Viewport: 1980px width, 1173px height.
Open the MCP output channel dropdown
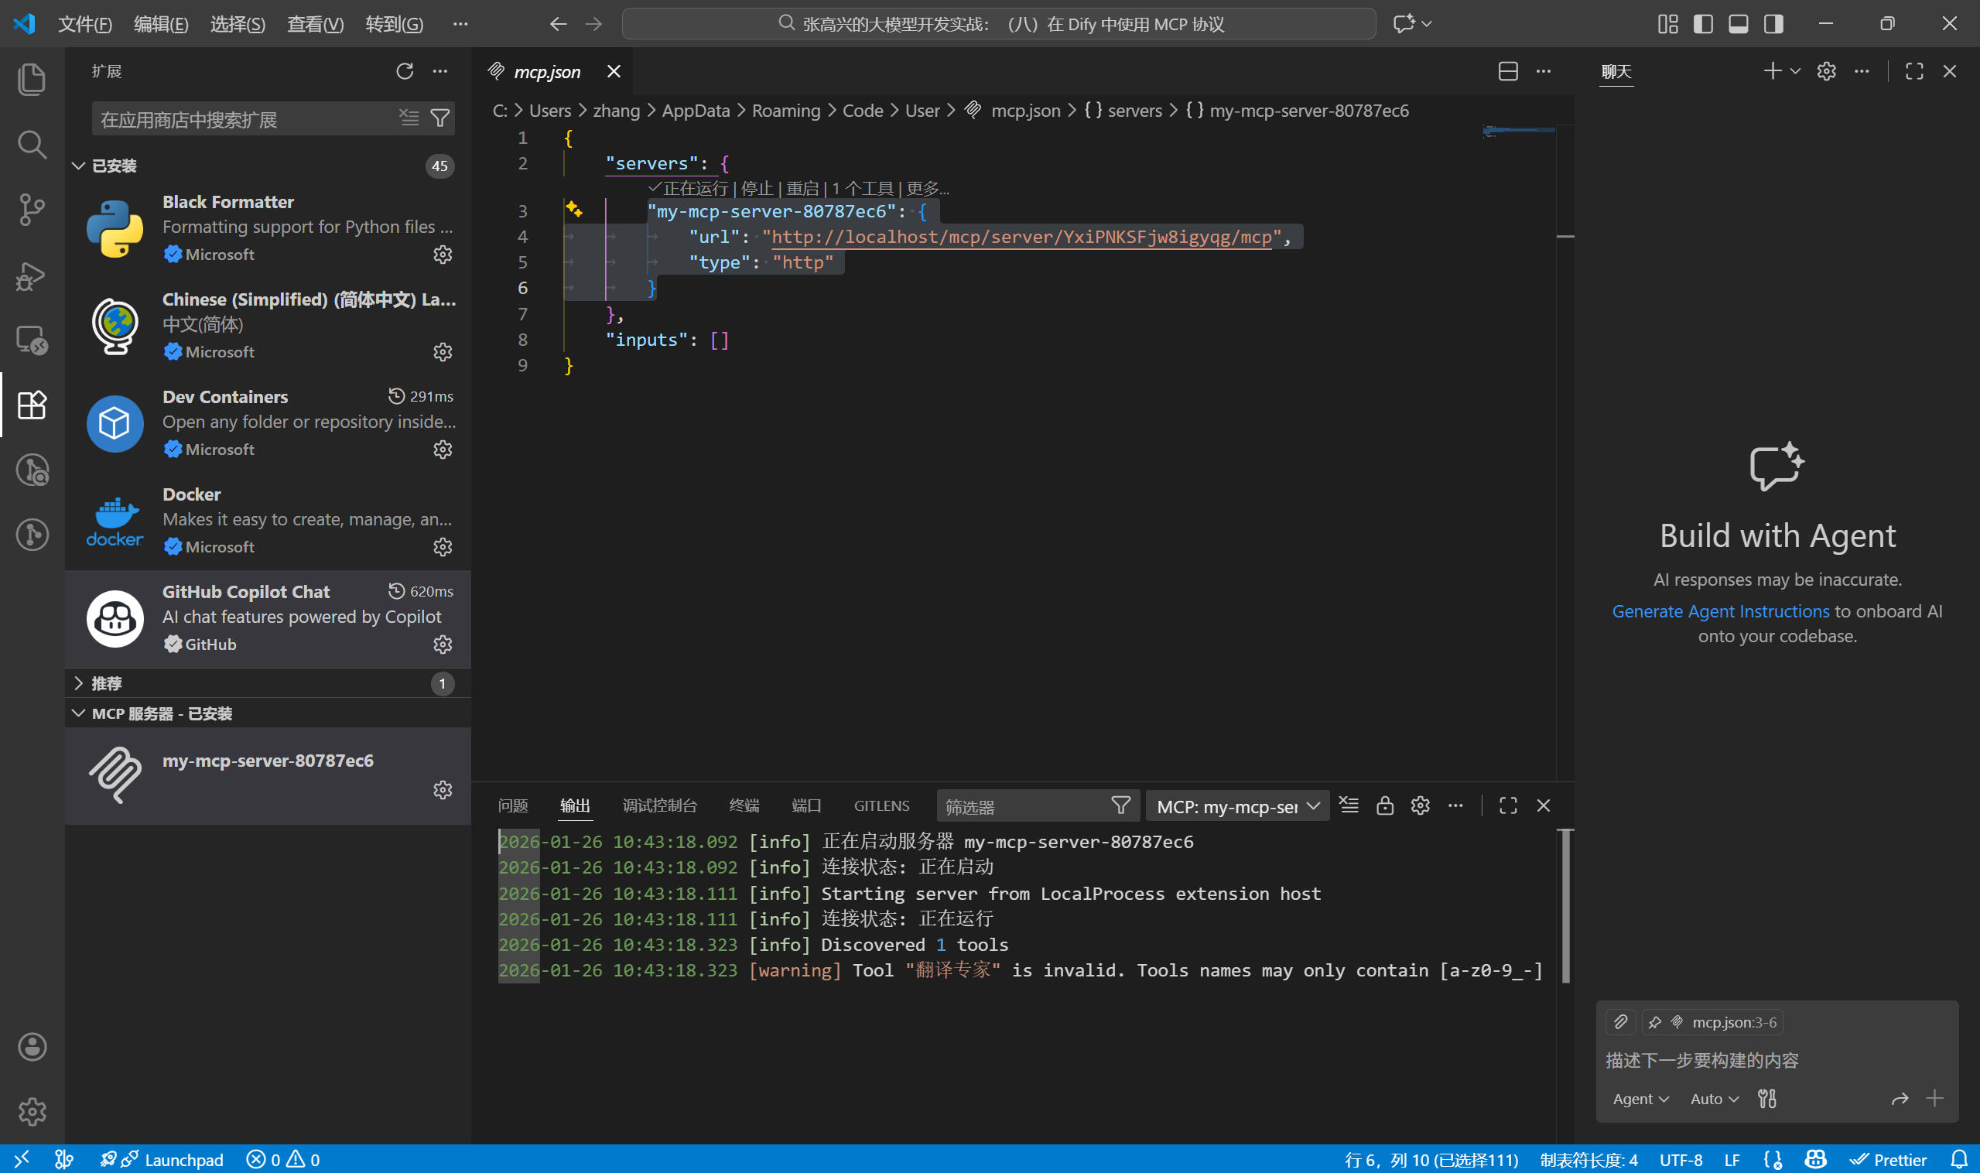(x=1237, y=806)
